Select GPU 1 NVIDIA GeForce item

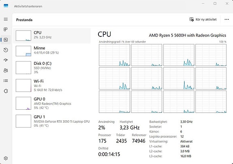[52, 121]
